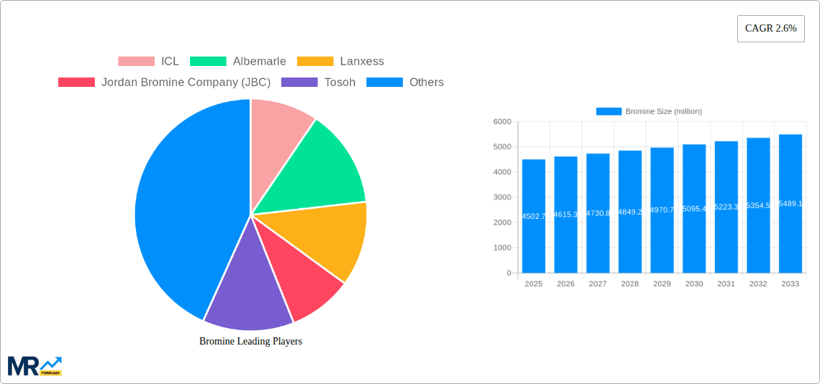Click the Jordan Bromine Company (JBC) label
The height and width of the screenshot is (384, 820).
click(x=186, y=82)
